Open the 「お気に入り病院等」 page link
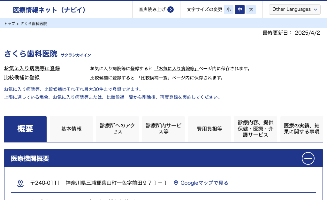The height and width of the screenshot is (200, 327). 176,69
